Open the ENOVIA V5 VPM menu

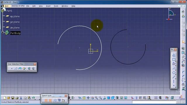click(18, 6)
